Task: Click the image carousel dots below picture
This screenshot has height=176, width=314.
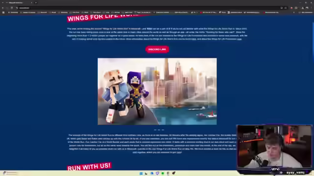Action: (159, 130)
